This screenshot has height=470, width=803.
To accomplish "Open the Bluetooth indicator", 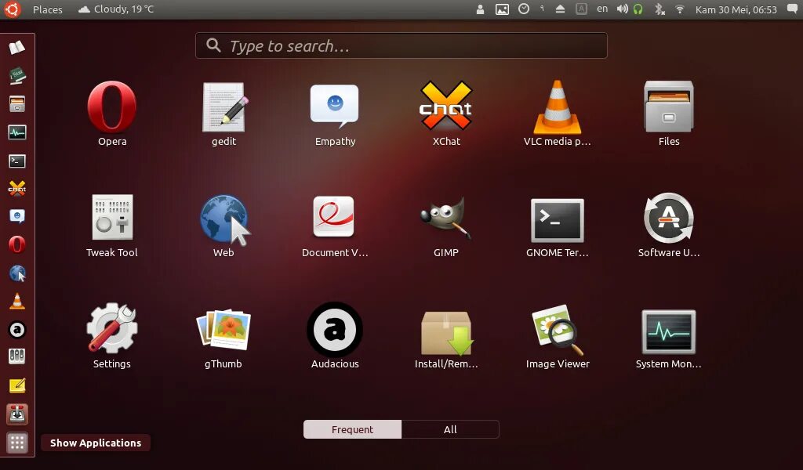I will [659, 9].
